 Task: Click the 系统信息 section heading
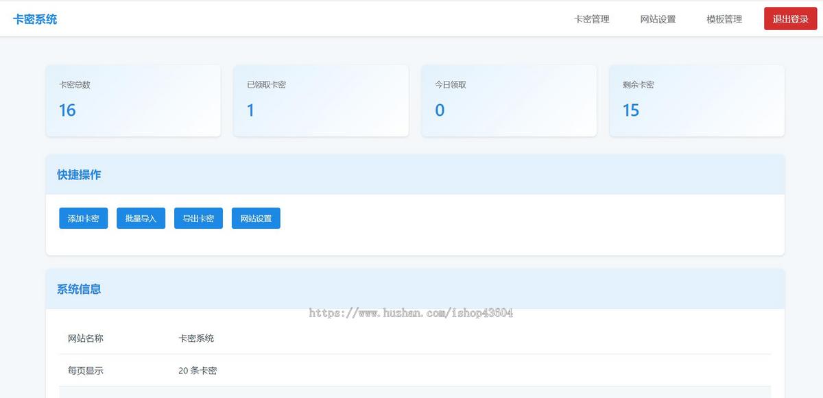point(79,289)
